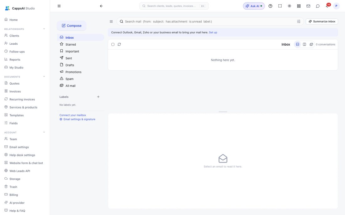This screenshot has width=345, height=215.
Task: Open the apps grid icon
Action: (299, 6)
